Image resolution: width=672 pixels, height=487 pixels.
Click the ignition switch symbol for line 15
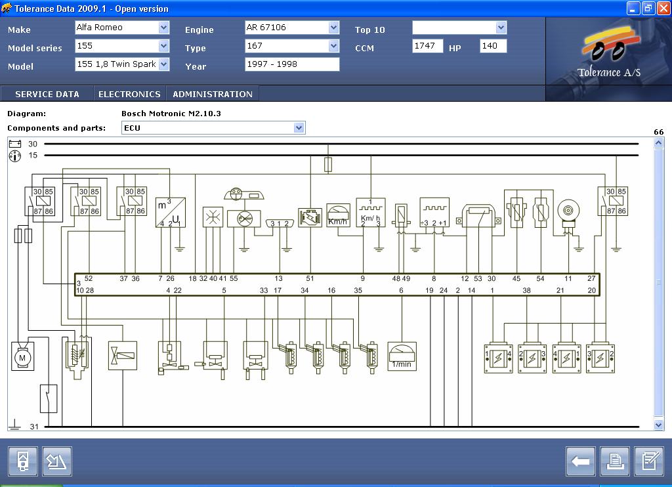[15, 156]
